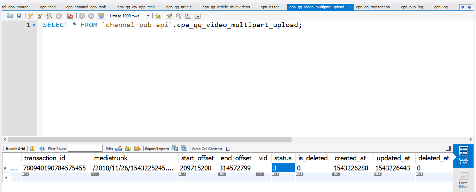Toggle stop-on-error script execution
Viewport: 476px width, 192px height.
(70, 16)
